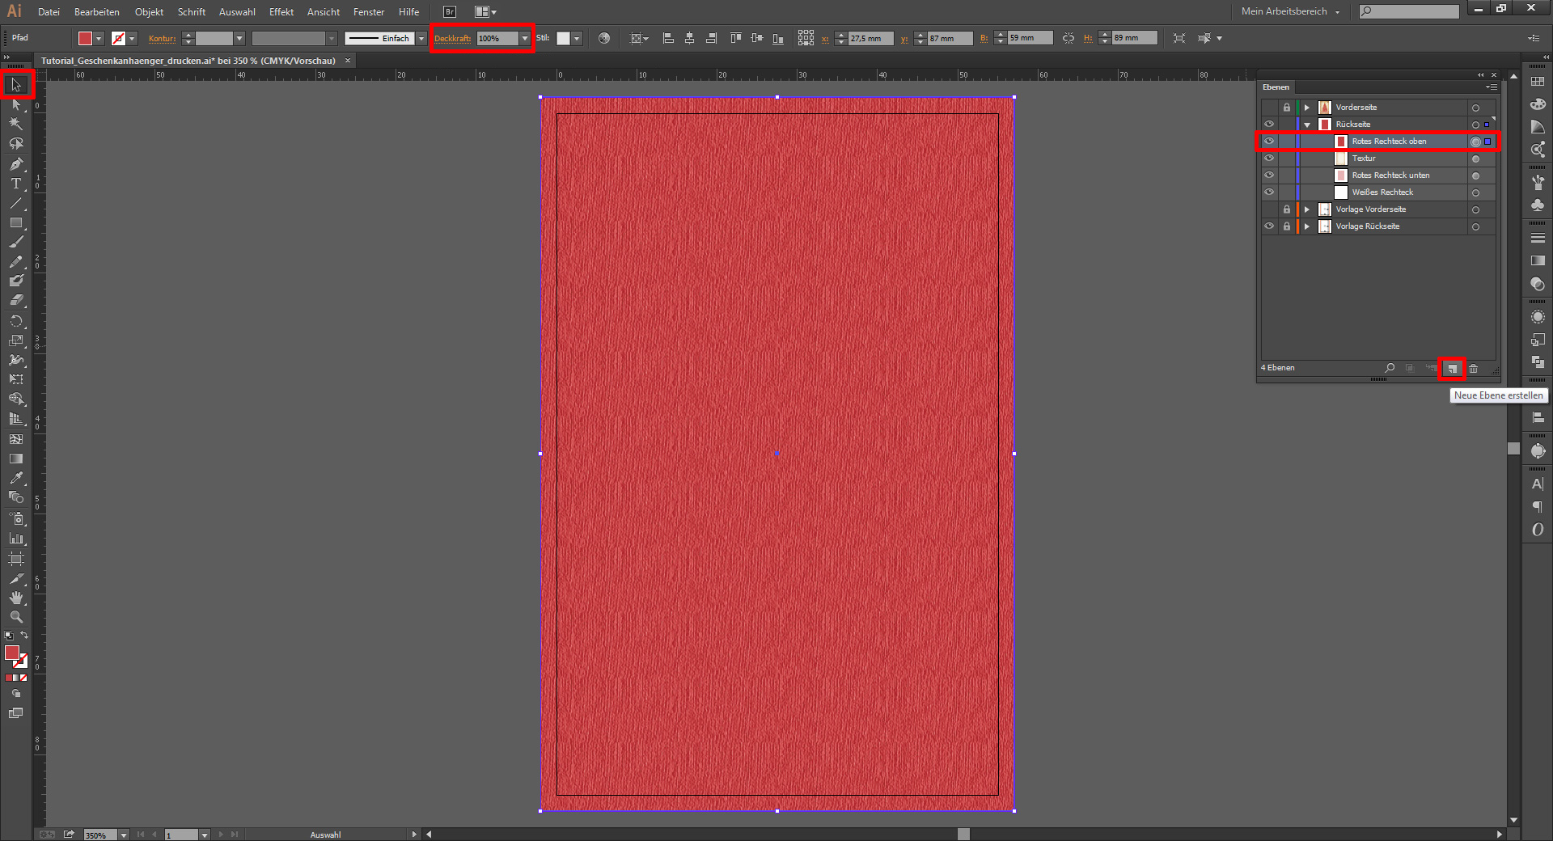Collapse the Rückseite layer
The image size is (1553, 841).
click(x=1306, y=125)
